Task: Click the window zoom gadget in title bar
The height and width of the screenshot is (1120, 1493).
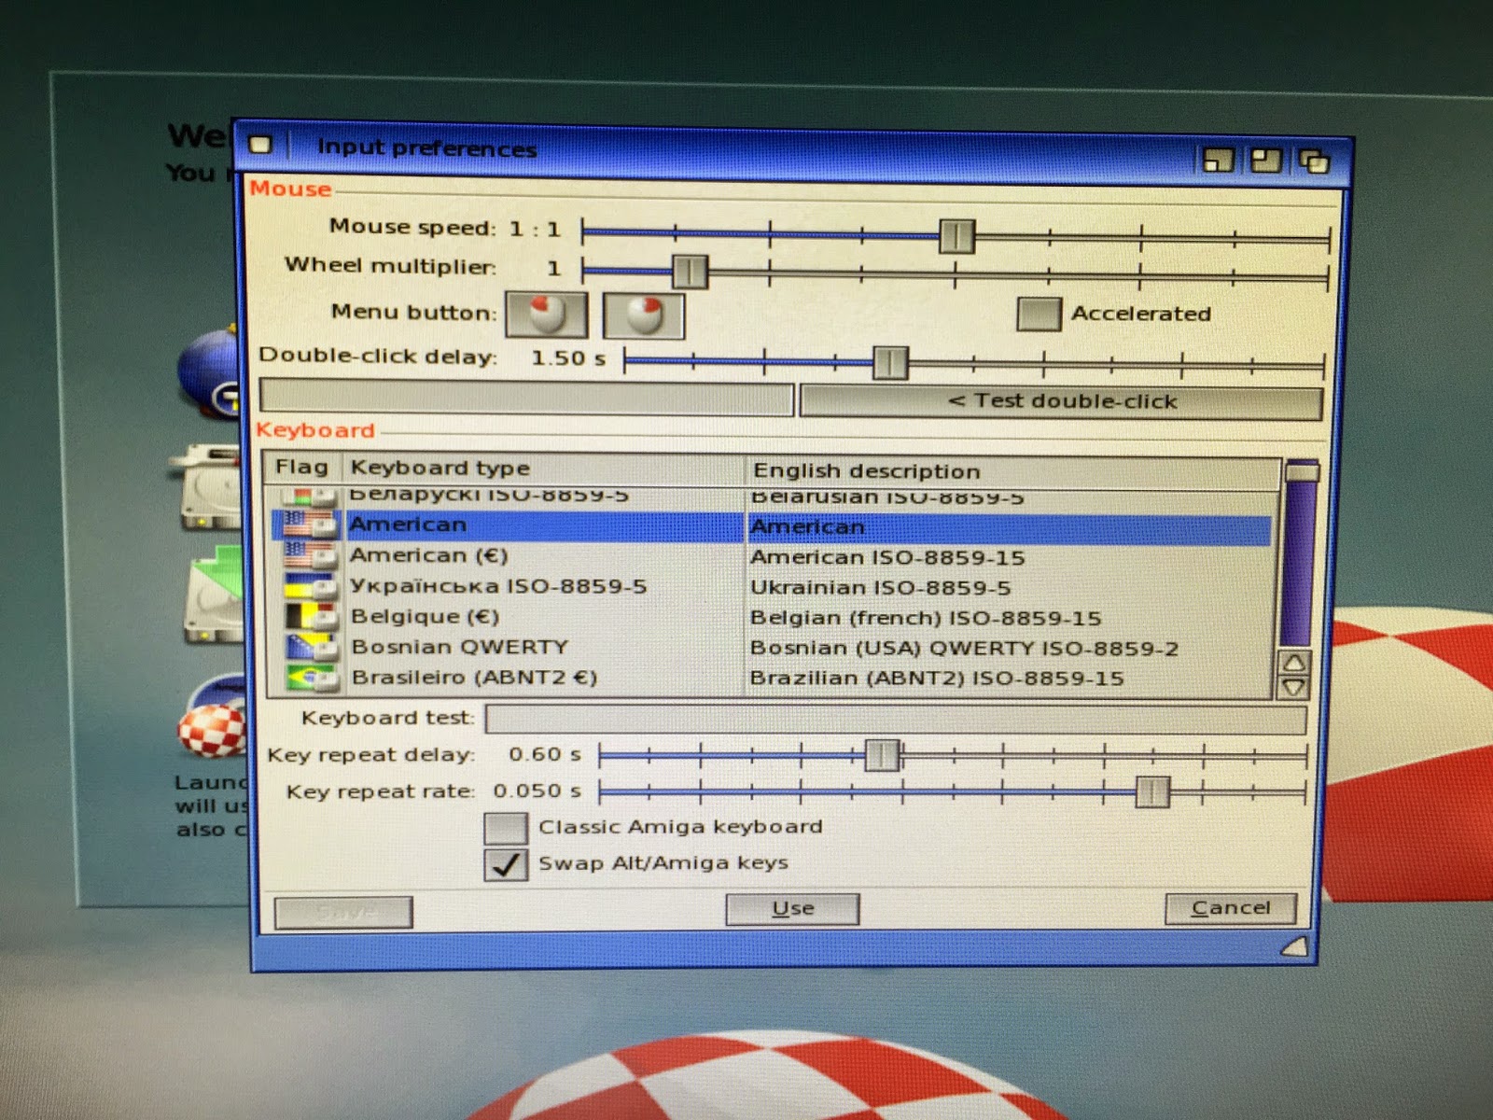Action: click(1266, 161)
